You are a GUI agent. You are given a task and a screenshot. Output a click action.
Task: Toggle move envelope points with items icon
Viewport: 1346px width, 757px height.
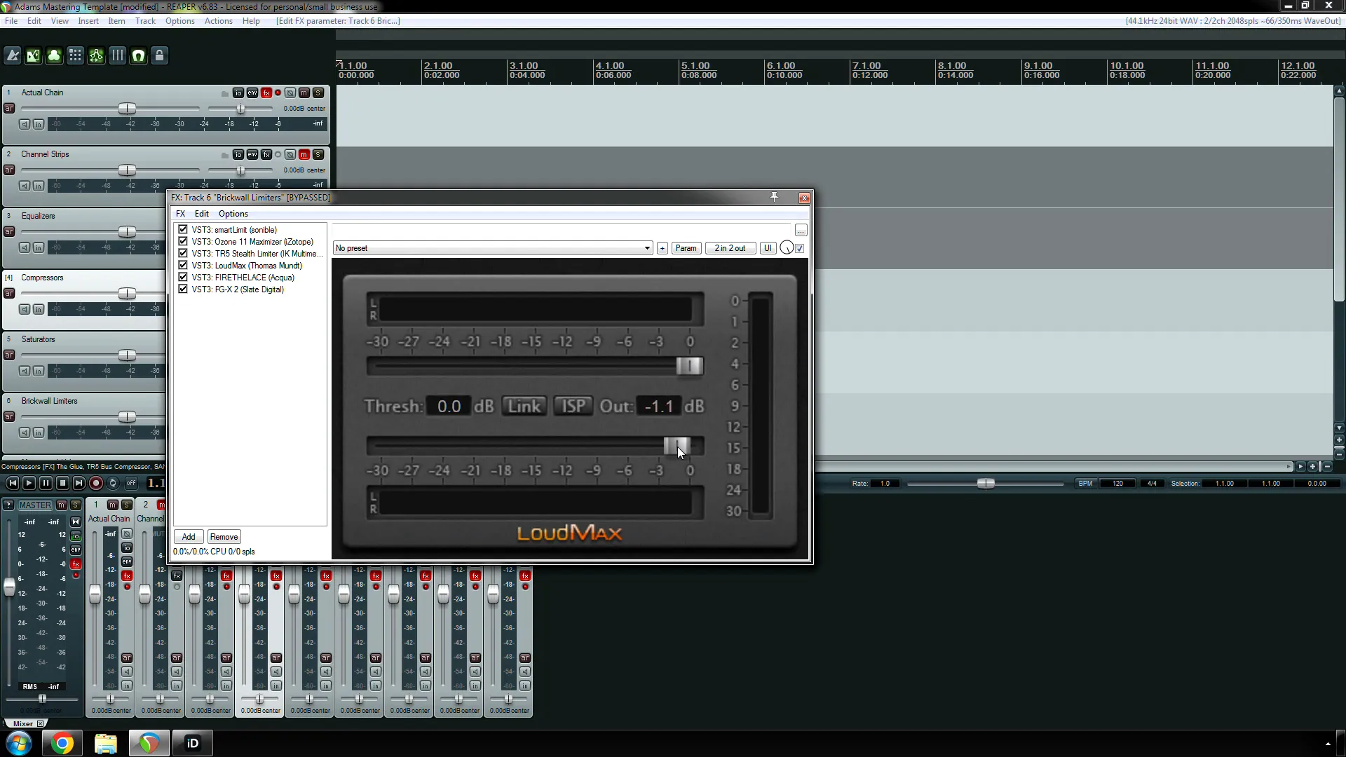[97, 55]
